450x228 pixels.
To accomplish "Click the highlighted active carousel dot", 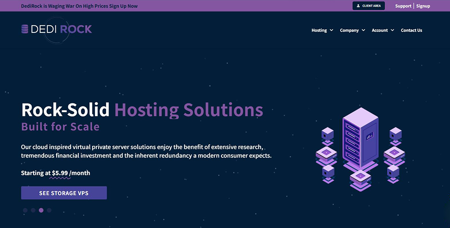I will [41, 210].
